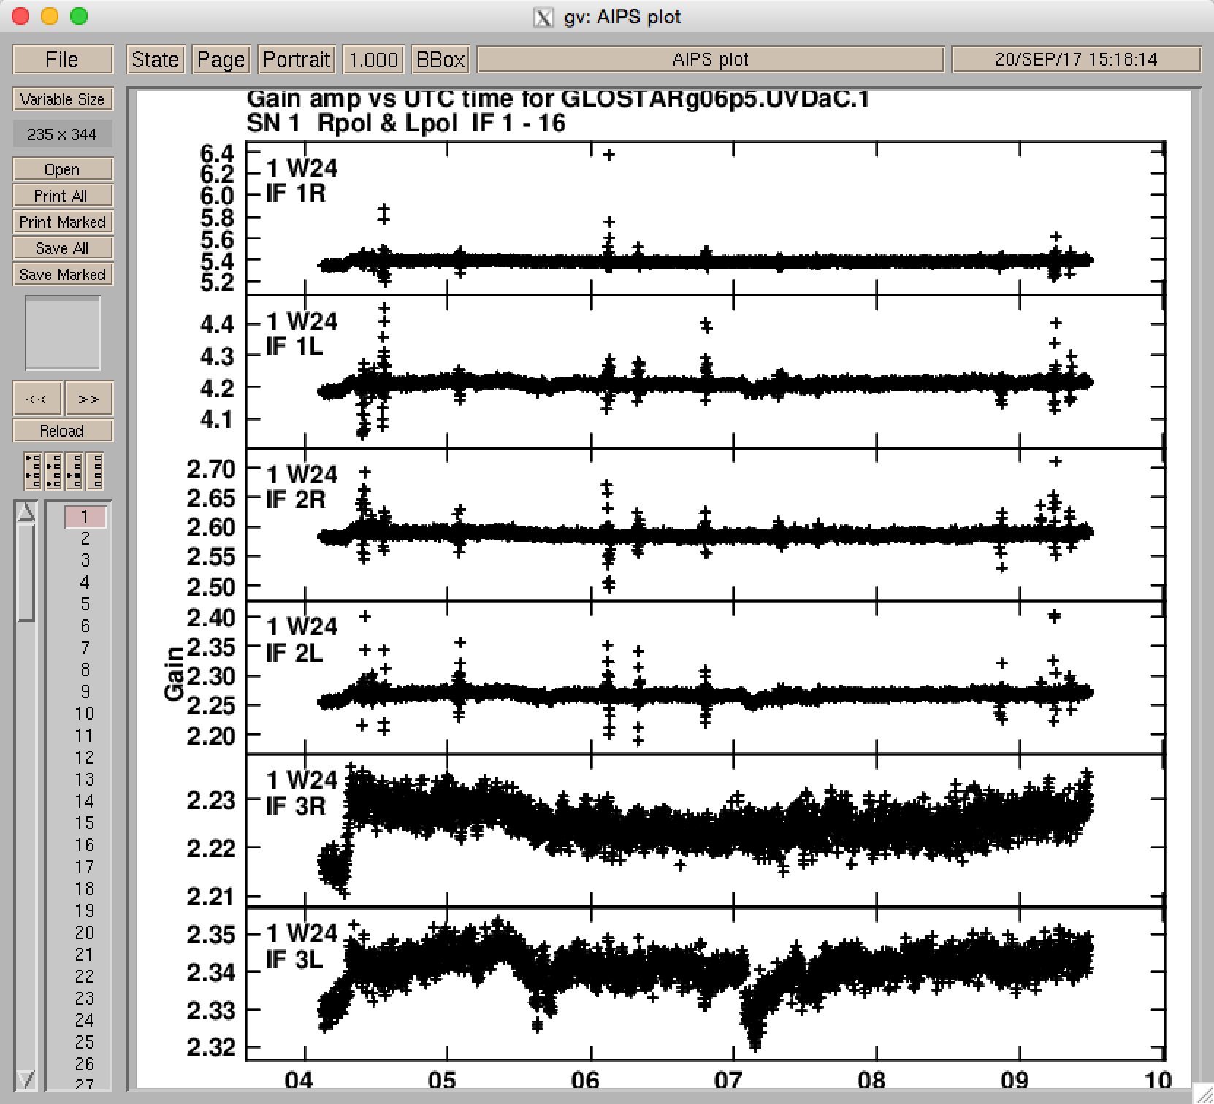Select page 13 in the page list
This screenshot has height=1104, width=1214.
(x=85, y=779)
